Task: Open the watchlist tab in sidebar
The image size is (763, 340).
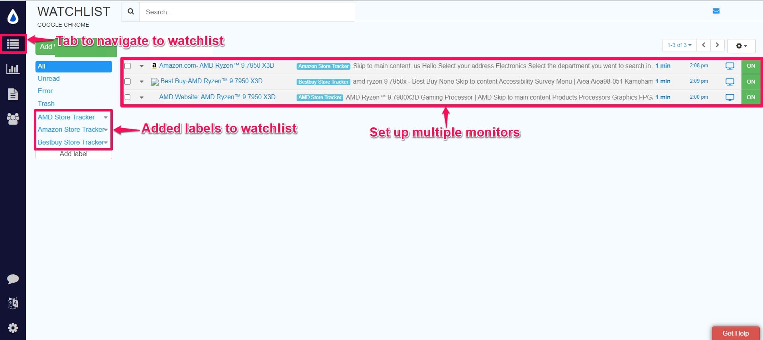Action: coord(13,44)
